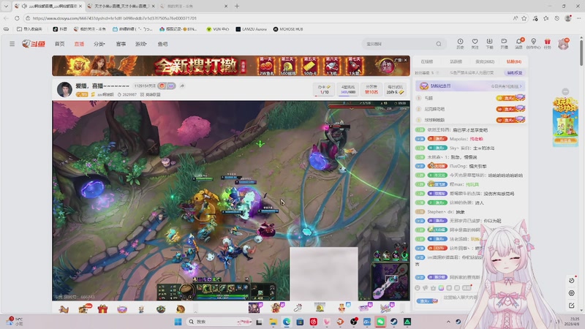
Task: Collapse the floating 玩具总动员 widget
Action: 565,92
